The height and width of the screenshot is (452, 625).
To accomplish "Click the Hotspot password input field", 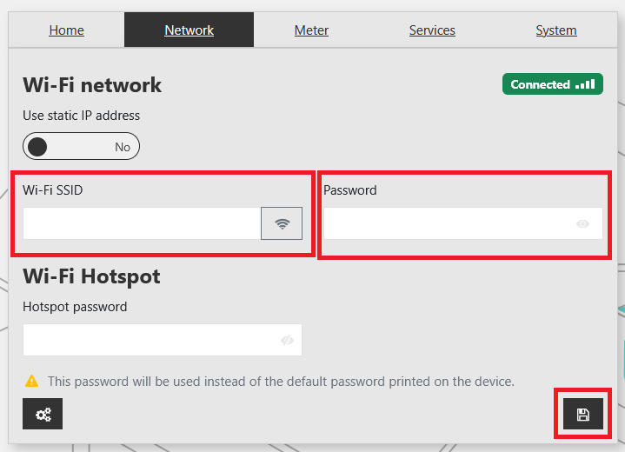I will 163,340.
